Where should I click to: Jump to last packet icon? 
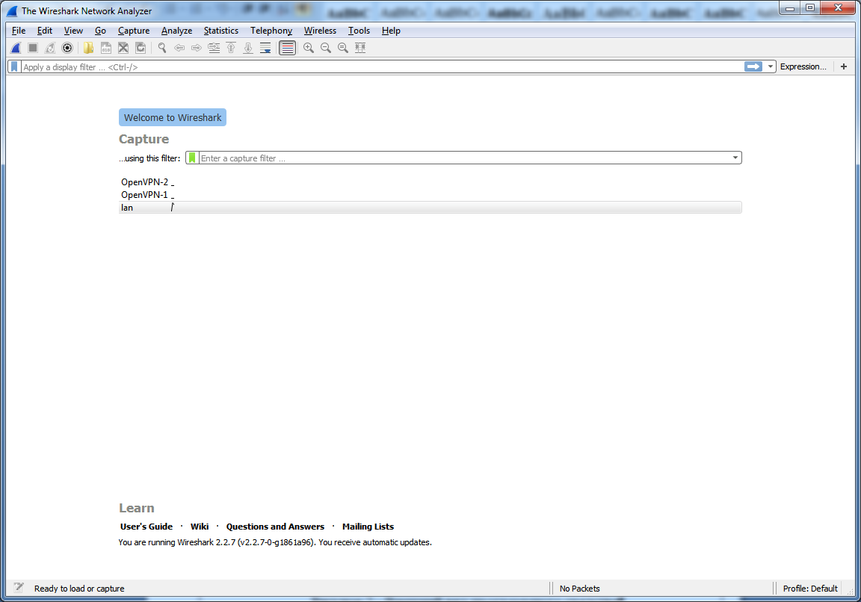pos(248,49)
